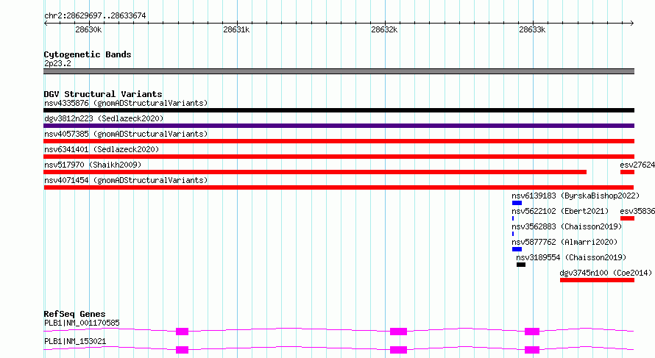Click the PLB1|NM_153021 transcript label

(75, 341)
